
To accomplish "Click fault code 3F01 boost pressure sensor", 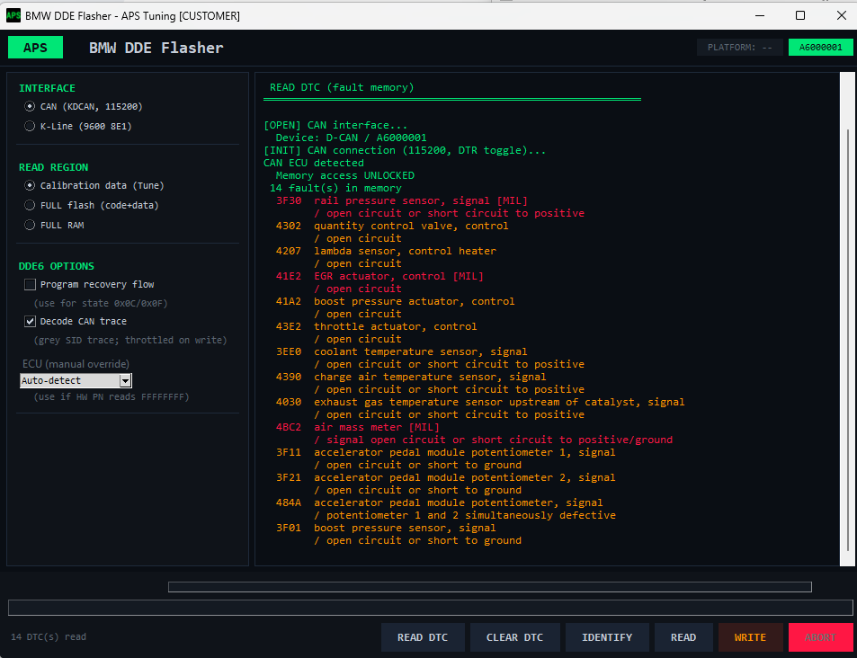I will [x=386, y=528].
